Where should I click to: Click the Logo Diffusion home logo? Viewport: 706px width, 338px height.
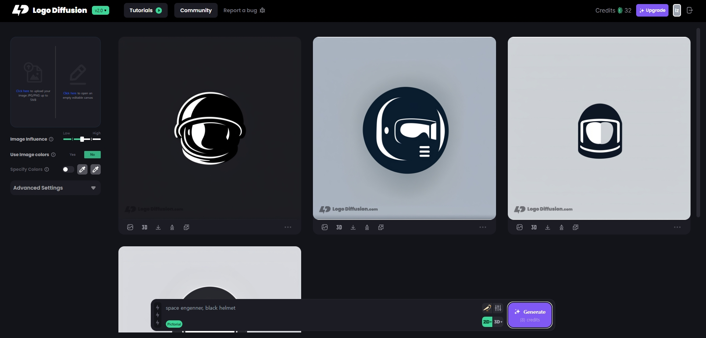coord(50,10)
